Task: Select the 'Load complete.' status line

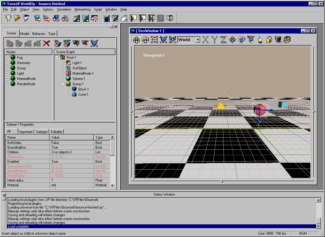Action: tap(162, 226)
